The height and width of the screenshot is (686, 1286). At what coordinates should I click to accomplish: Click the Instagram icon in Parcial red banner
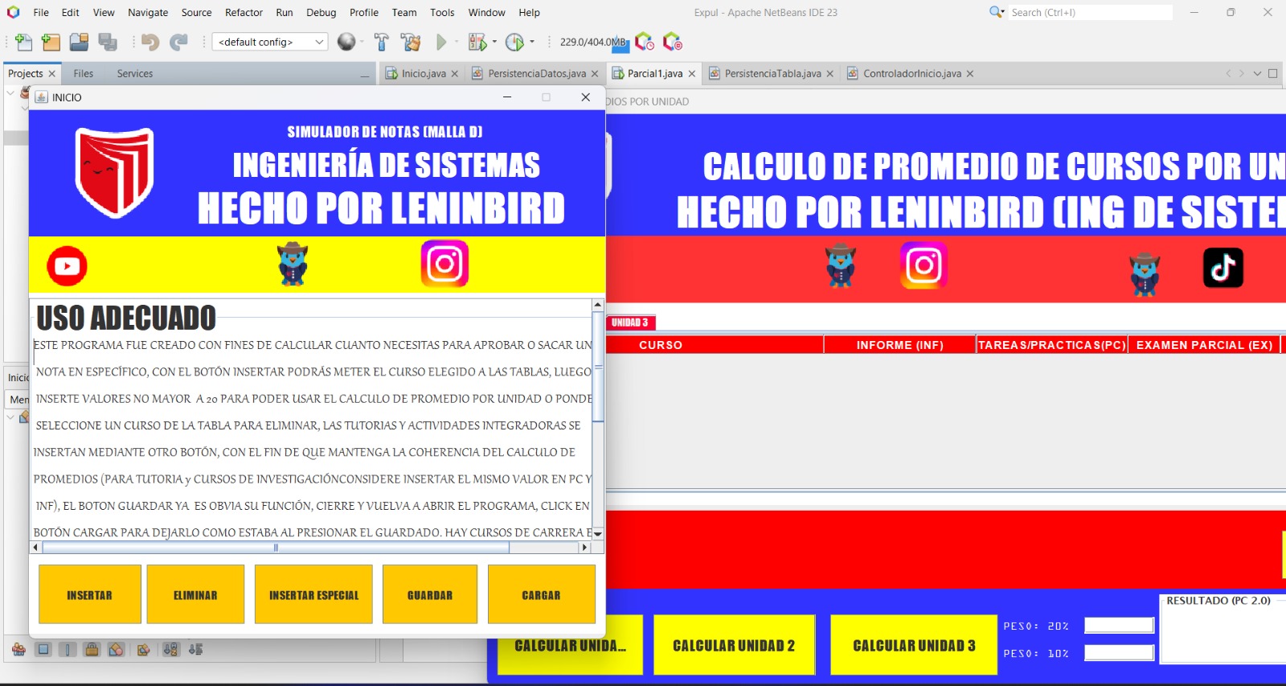point(924,265)
